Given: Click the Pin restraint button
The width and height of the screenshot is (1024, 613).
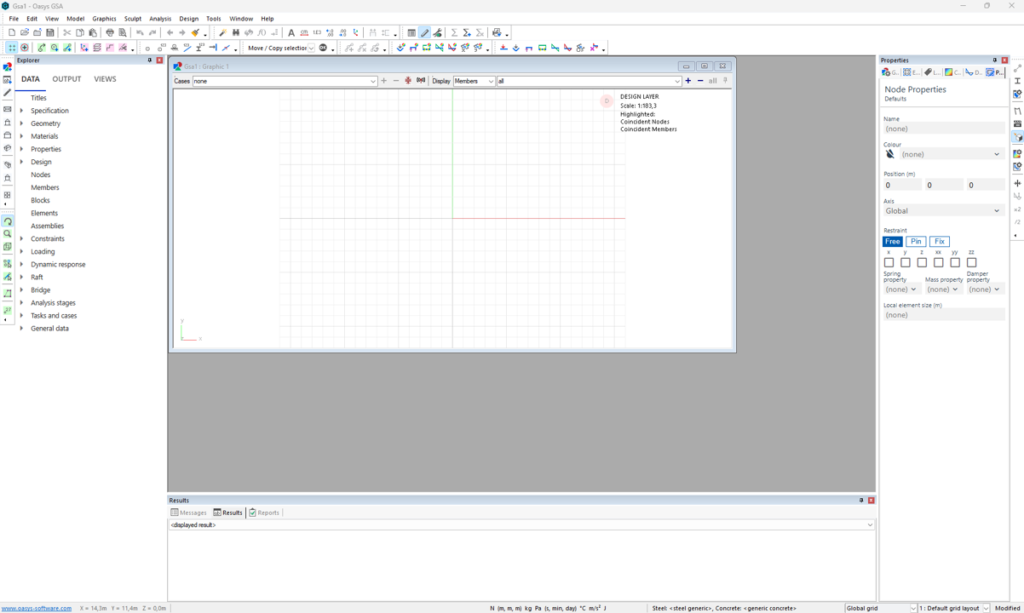Looking at the screenshot, I should [x=916, y=242].
